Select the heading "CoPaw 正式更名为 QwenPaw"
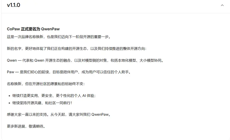The image size is (230, 140). [33, 29]
